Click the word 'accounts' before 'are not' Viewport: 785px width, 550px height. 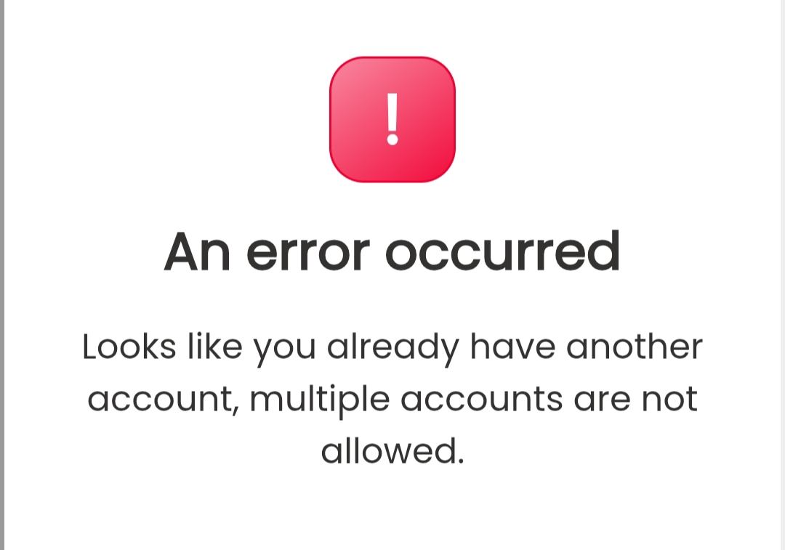[482, 400]
